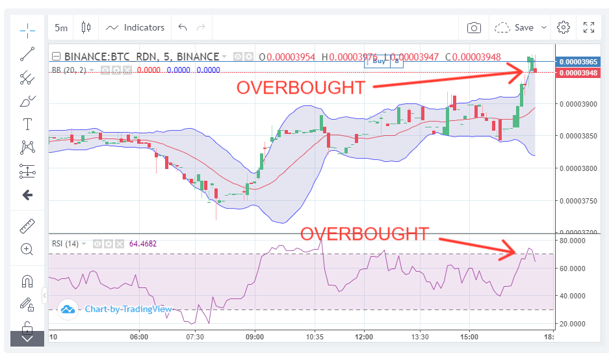The image size is (609, 355).
Task: Click the Open price value 0.00003954
Action: [x=291, y=57]
